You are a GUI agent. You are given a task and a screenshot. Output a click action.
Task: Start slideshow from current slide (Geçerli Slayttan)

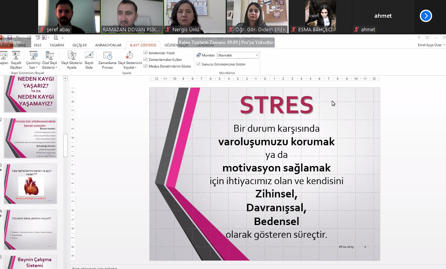(16, 60)
